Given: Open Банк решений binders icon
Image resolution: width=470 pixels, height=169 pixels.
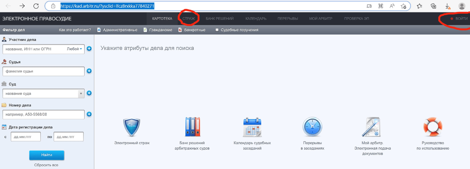Looking at the screenshot, I should pos(192,128).
